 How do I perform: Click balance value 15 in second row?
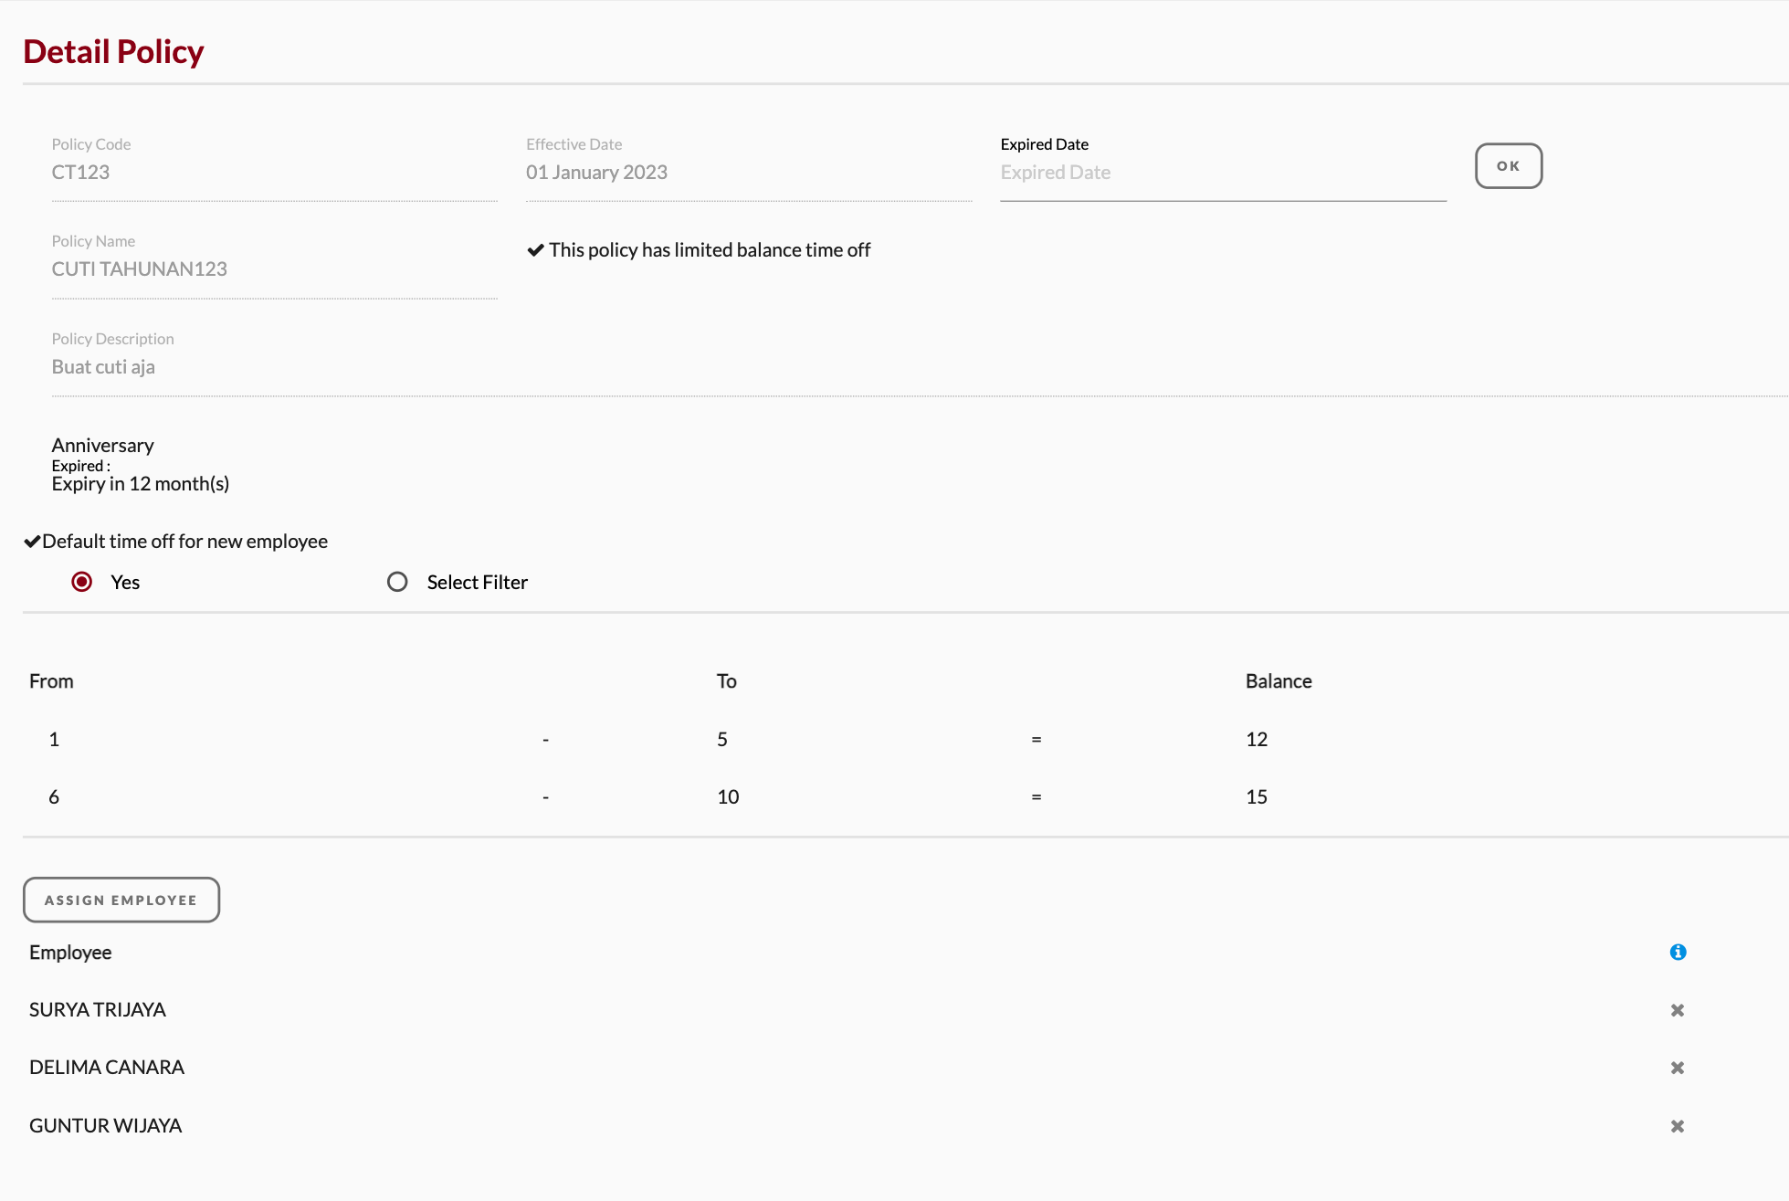click(1257, 797)
